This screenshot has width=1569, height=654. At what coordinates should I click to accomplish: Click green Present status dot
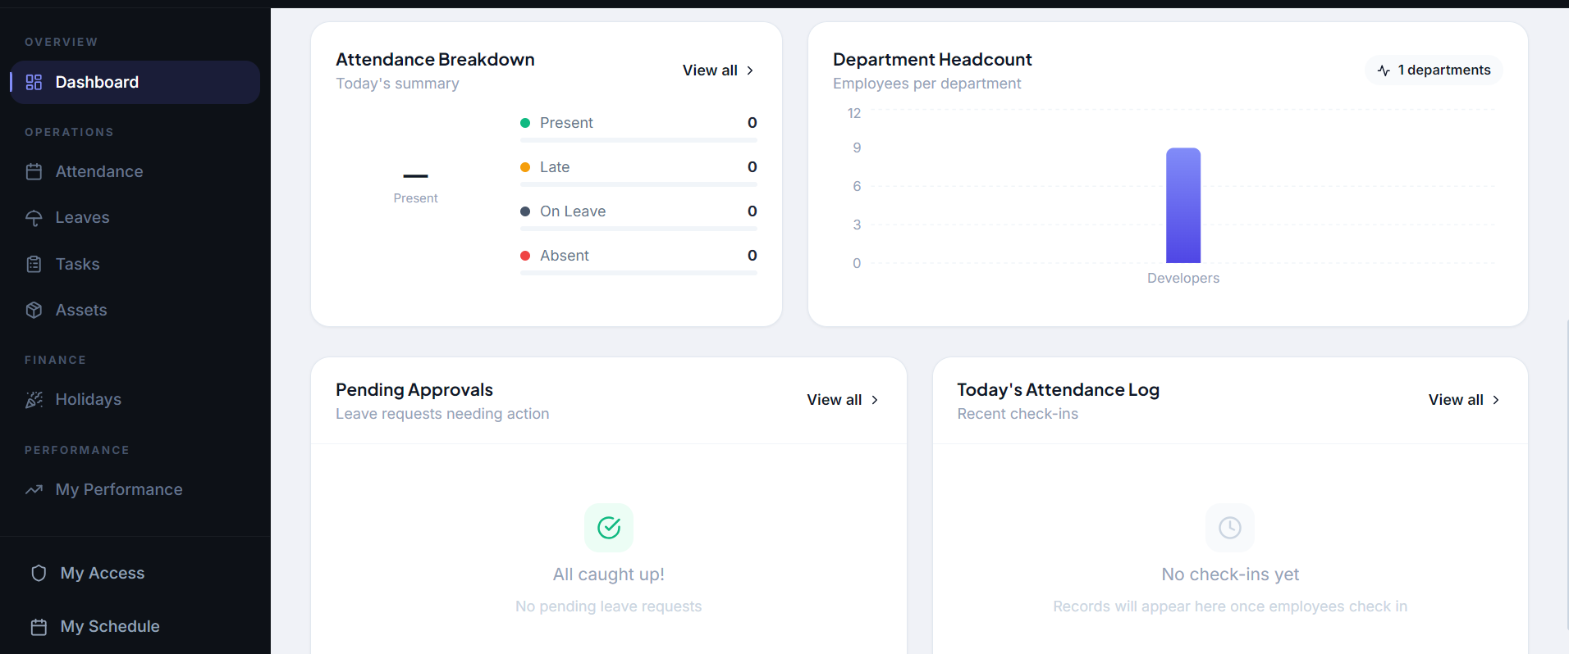pyautogui.click(x=525, y=123)
